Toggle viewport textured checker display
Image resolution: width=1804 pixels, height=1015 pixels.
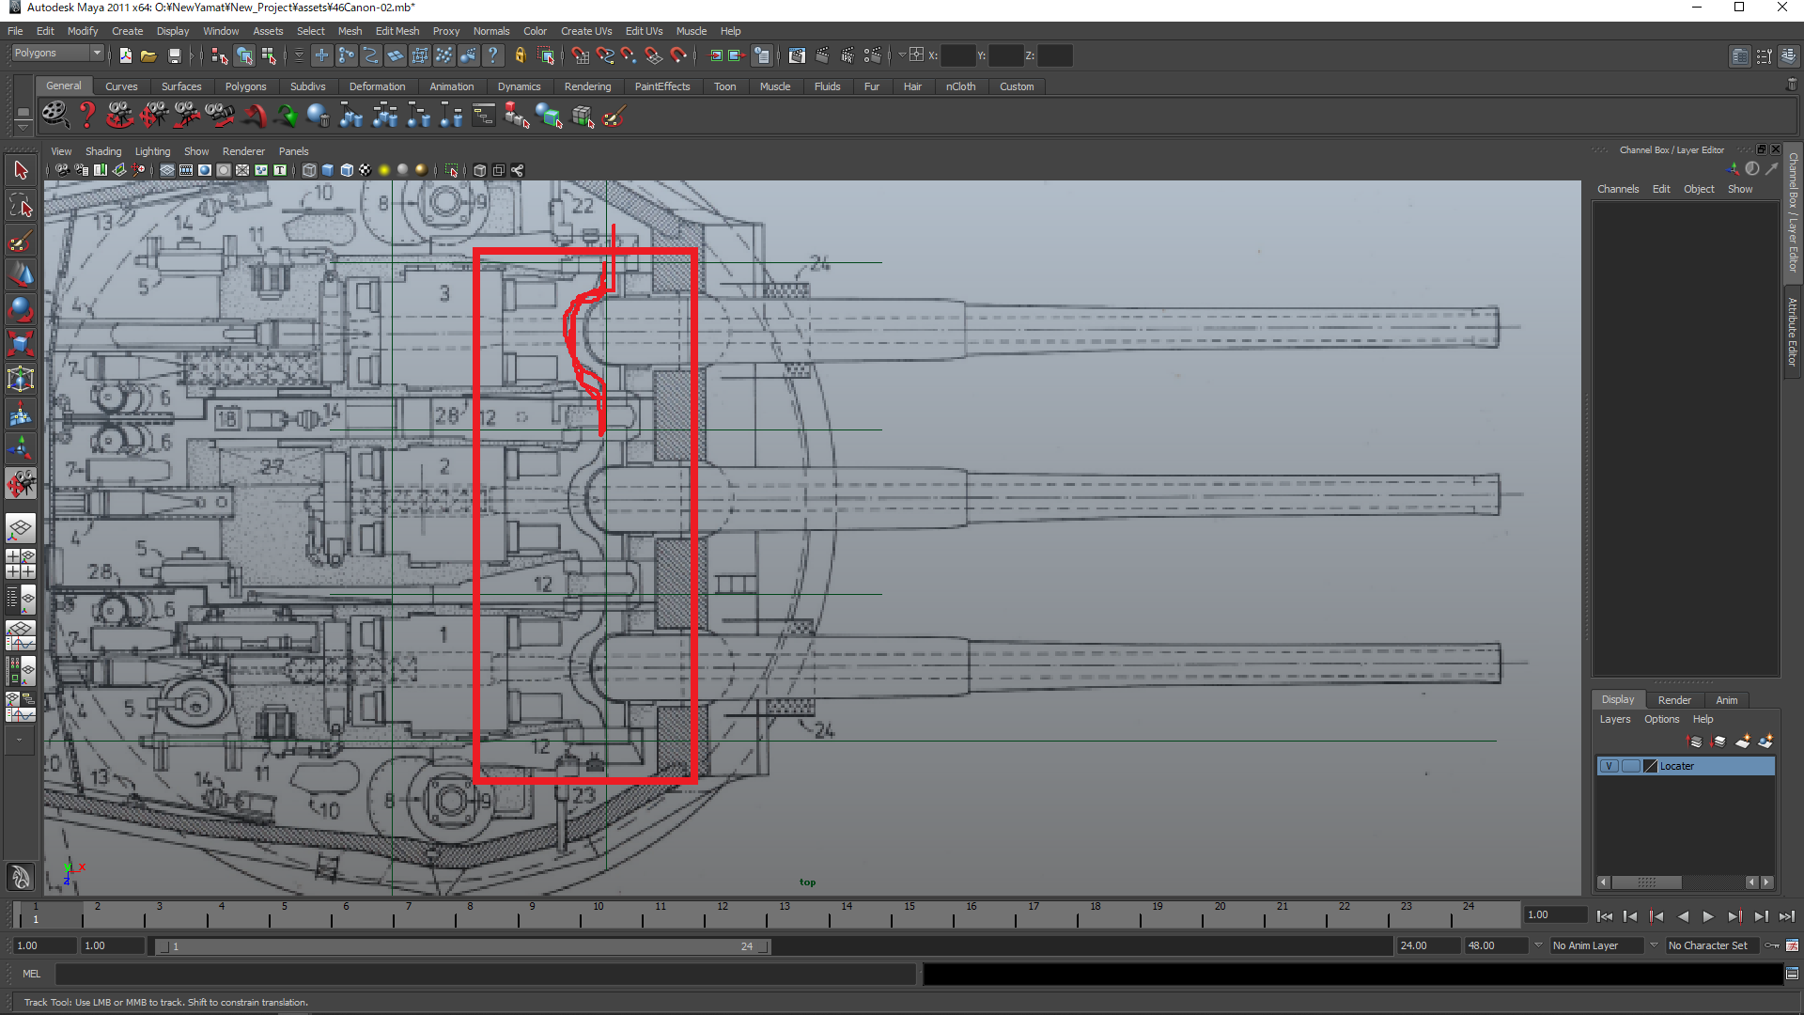coord(365,170)
